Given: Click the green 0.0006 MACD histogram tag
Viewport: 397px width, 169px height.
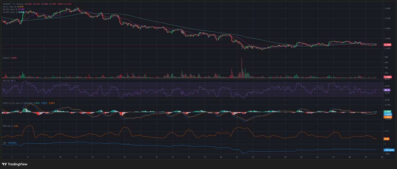Looking at the screenshot, I should pyautogui.click(x=388, y=112).
